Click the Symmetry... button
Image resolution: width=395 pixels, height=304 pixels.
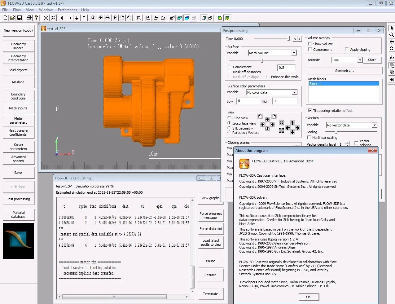coord(345,71)
